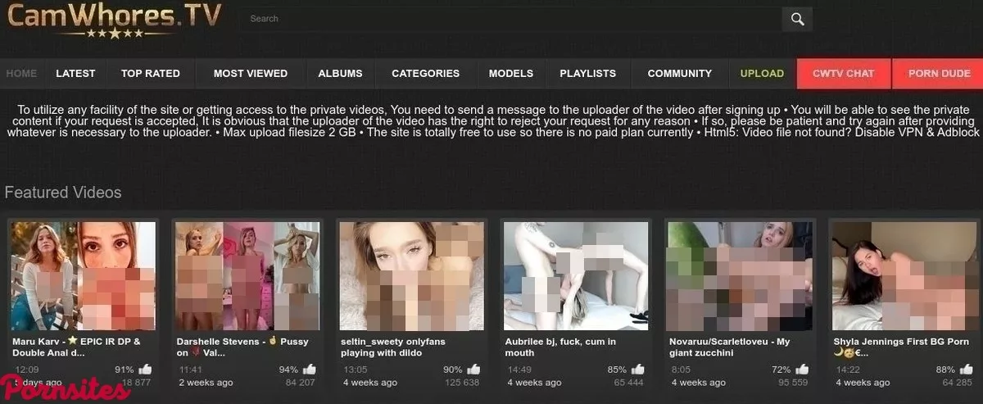Open the Playlists page
Image resolution: width=983 pixels, height=404 pixels.
tap(587, 73)
